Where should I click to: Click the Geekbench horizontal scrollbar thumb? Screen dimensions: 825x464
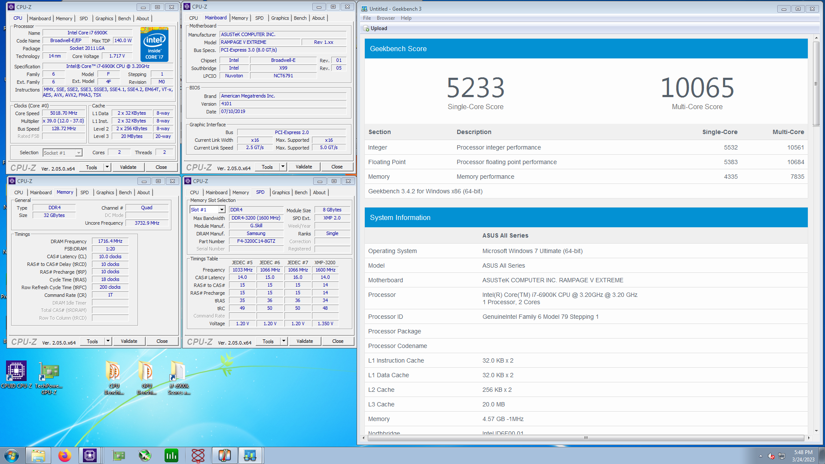(x=585, y=438)
